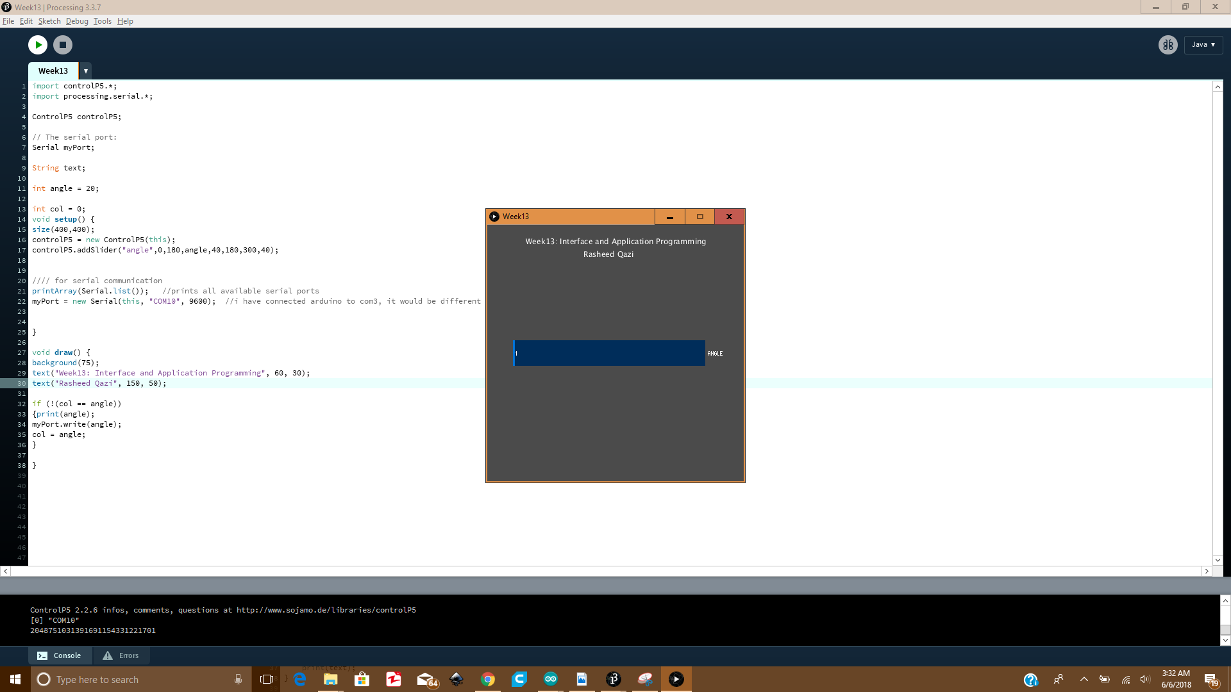Expand the Java mode dropdown
The image size is (1231, 692).
pos(1203,45)
